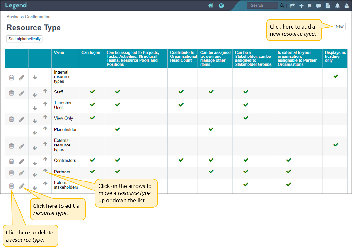Move External resource types down
The width and height of the screenshot is (352, 247).
[x=35, y=148]
